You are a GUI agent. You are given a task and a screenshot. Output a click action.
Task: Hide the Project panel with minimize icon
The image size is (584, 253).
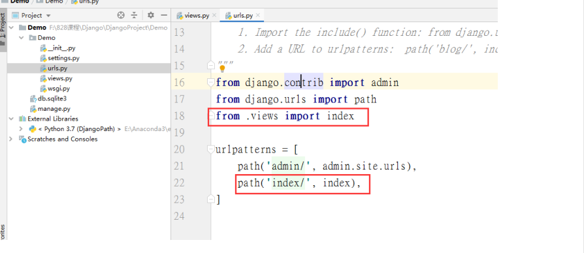pos(164,15)
